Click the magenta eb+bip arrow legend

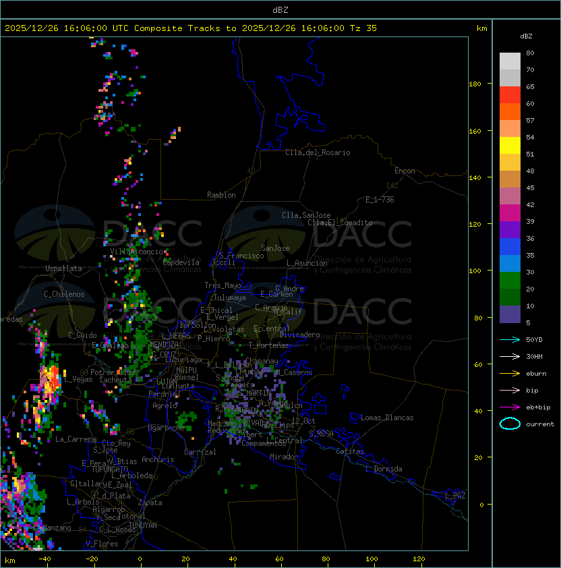click(510, 407)
